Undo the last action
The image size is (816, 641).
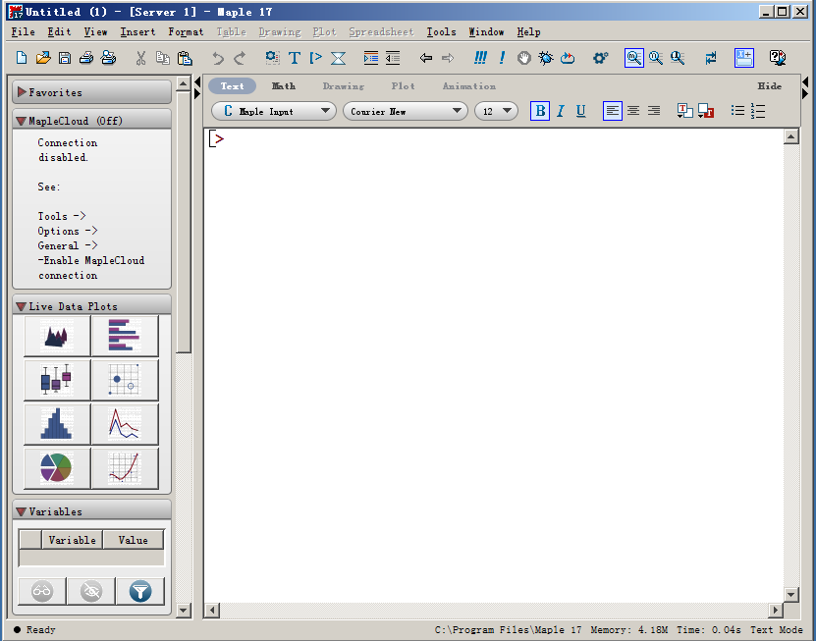(218, 58)
